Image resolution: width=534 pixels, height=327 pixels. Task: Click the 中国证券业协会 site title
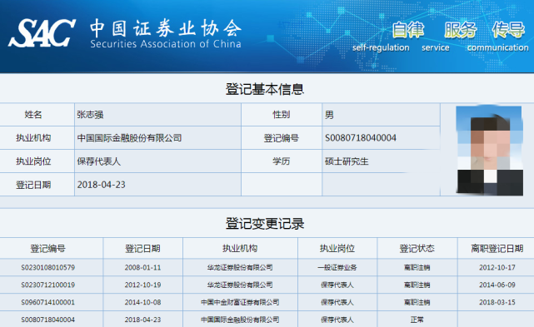[166, 28]
